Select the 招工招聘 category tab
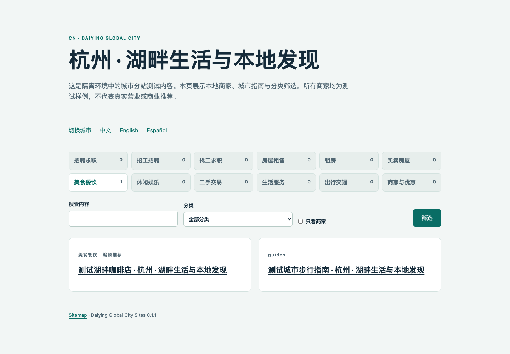Image resolution: width=510 pixels, height=354 pixels. tap(161, 161)
